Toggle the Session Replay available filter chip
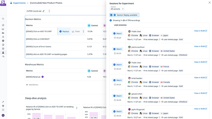Screen dimensions: 212x119 pos(126,15)
